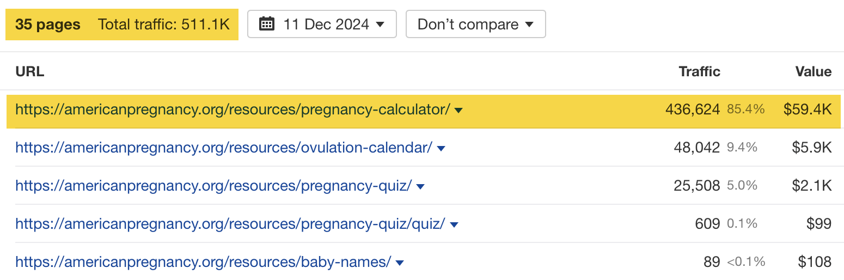Viewport: 844px width, 280px height.
Task: Open the baby-names page link
Action: (203, 262)
